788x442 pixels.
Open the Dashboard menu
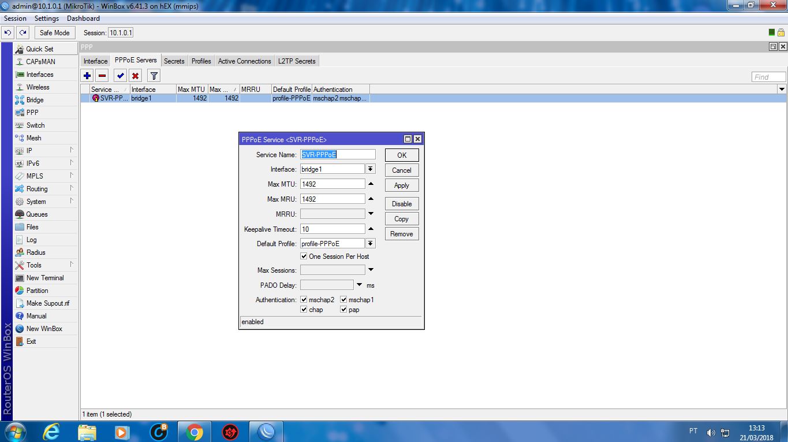click(x=83, y=18)
